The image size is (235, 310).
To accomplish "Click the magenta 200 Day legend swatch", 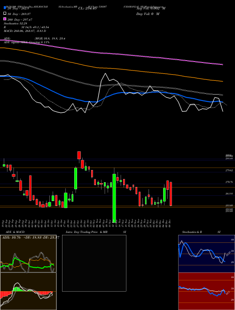I will pos(5,19).
